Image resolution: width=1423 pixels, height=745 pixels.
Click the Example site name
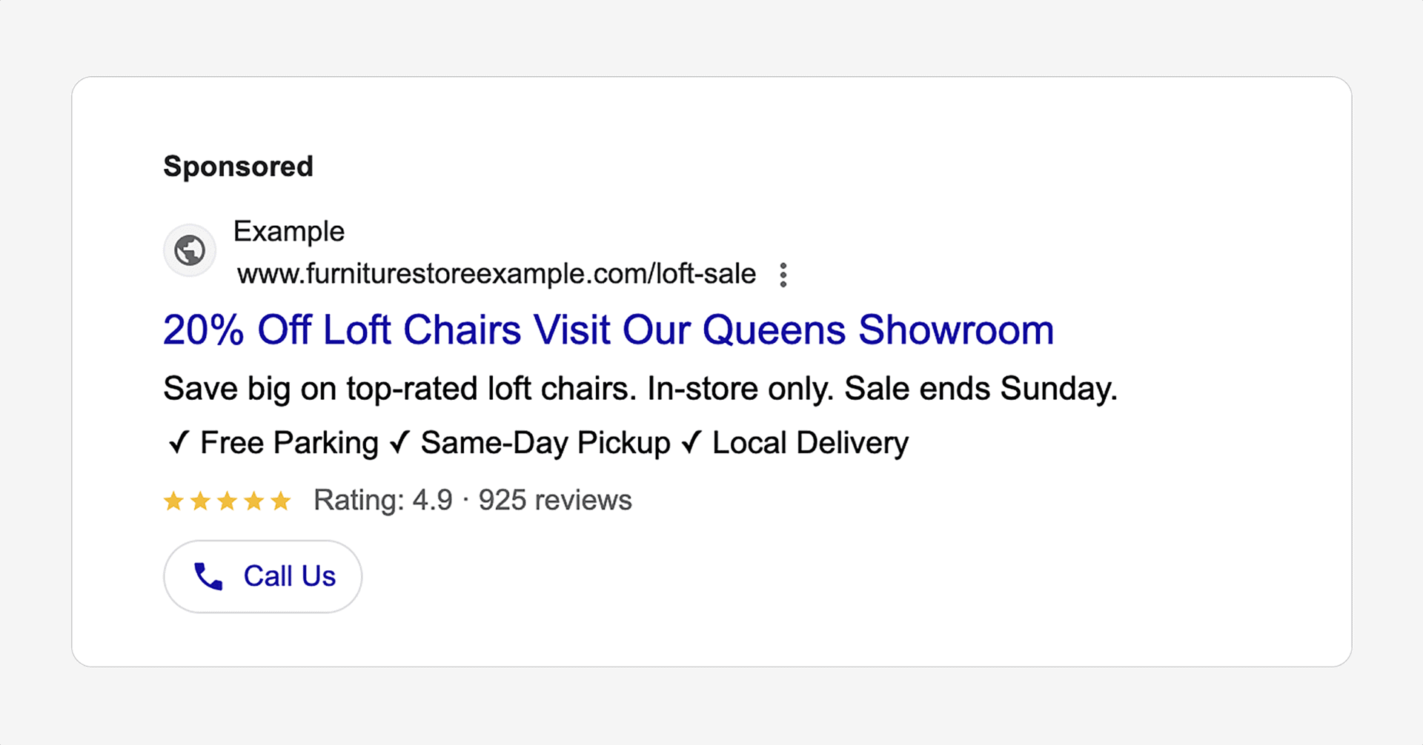tap(289, 232)
